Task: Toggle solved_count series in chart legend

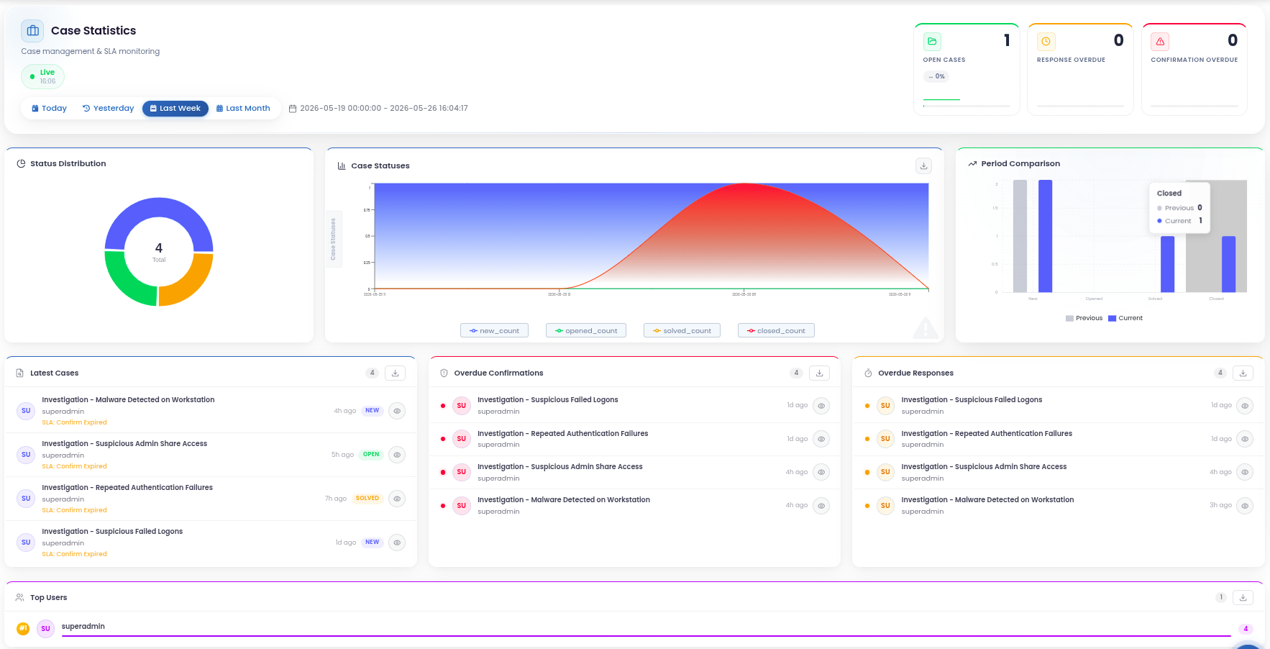Action: [682, 331]
